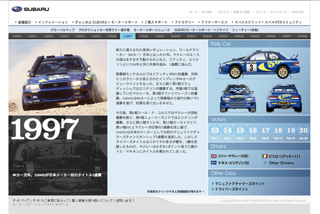Screen dimensions: 320x214
Task: Open victory badge number 16 (Rd.6)
Action: click(252, 131)
